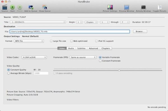This screenshot has height=111, width=168.
Task: Click the Normal (Default) output settings text
Action: 30,36
